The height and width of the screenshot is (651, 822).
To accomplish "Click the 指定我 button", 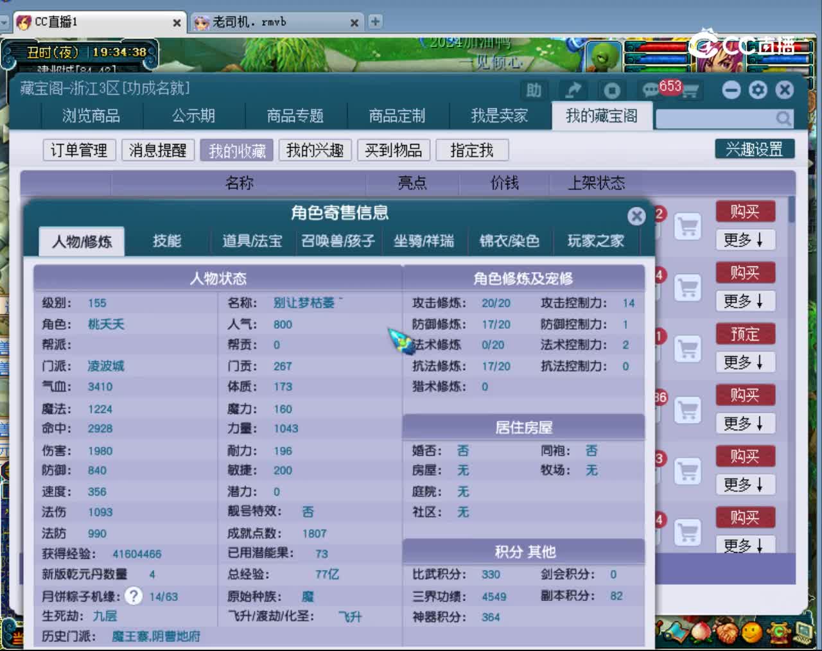I will point(472,150).
